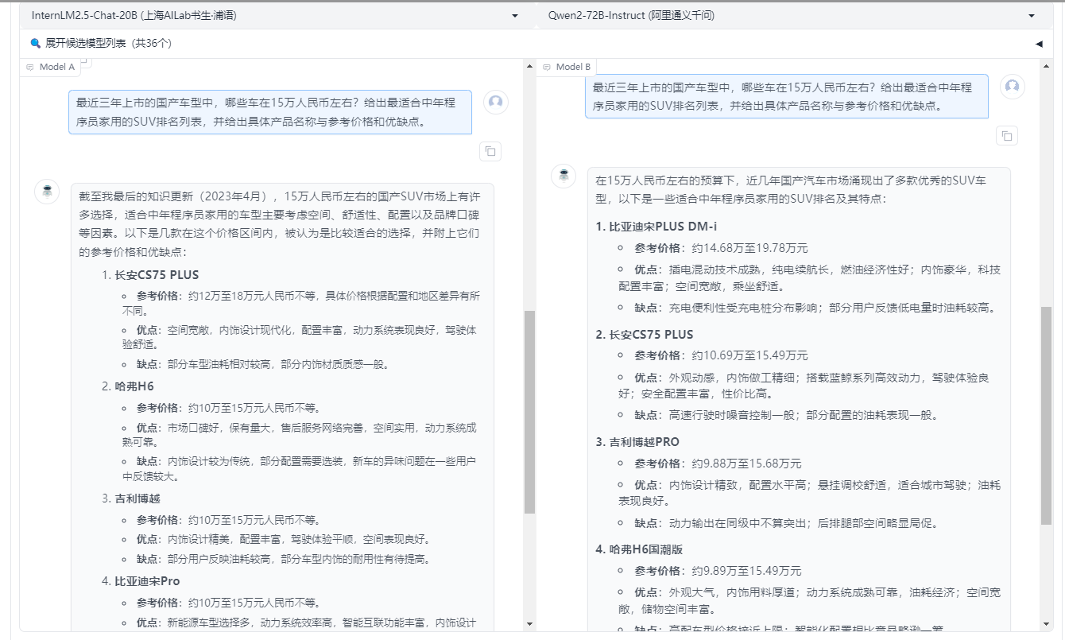This screenshot has height=640, width=1065.
Task: Click heading '3. 吉利博越' in Model A
Action: click(130, 498)
